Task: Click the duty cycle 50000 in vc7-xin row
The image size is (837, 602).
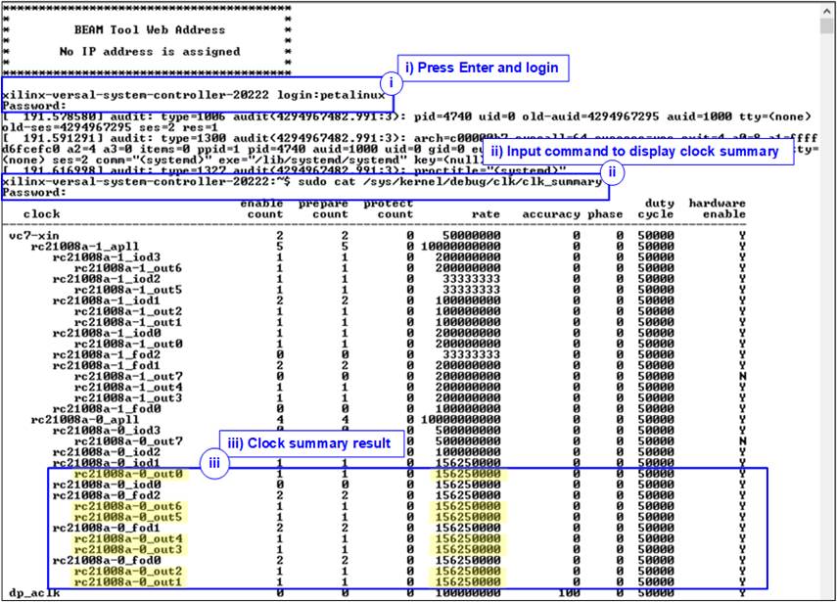Action: (x=656, y=235)
